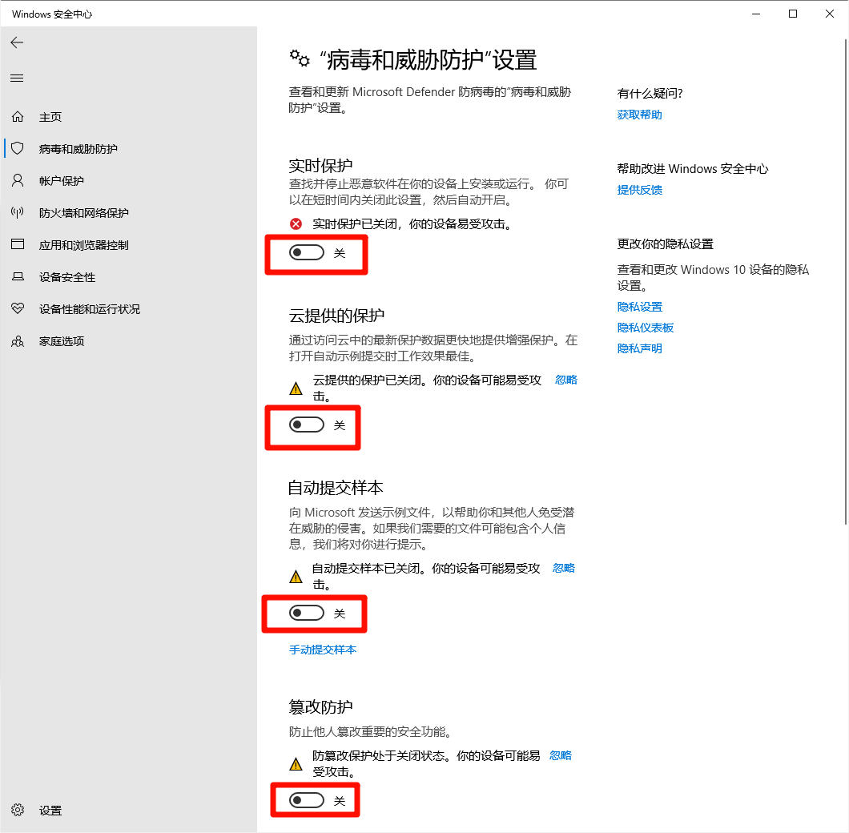This screenshot has height=833, width=849.
Task: Click the 提供反馈 link
Action: click(x=639, y=190)
